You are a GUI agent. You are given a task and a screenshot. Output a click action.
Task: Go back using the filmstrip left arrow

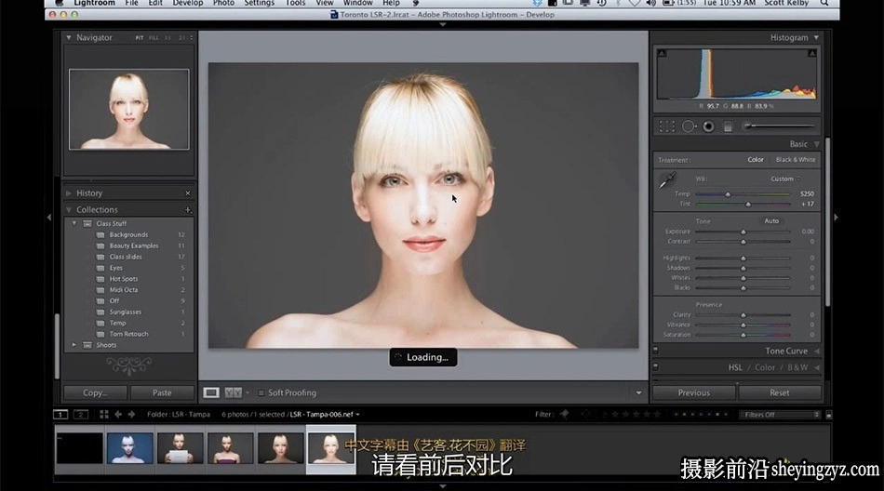click(x=118, y=415)
